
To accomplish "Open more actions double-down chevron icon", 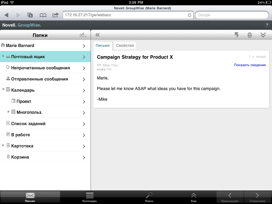I will [x=263, y=35].
